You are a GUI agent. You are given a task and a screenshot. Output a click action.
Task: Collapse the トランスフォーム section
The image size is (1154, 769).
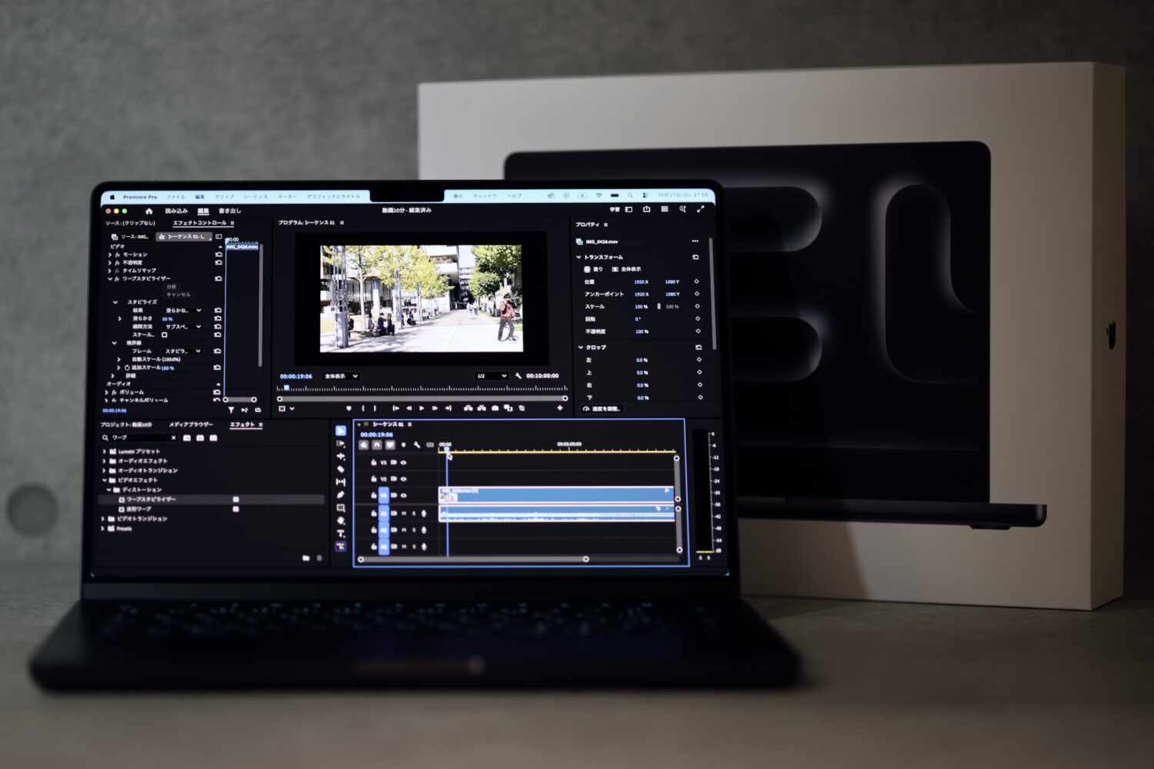(x=579, y=257)
